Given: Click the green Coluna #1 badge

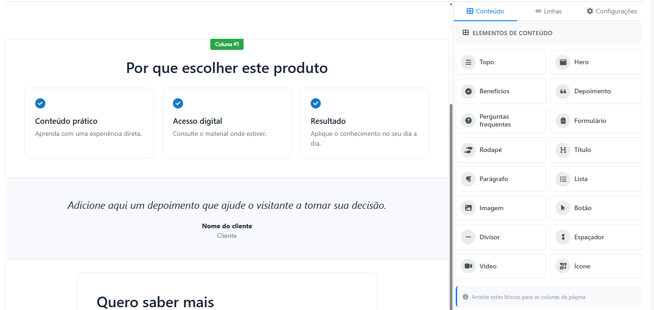Looking at the screenshot, I should point(227,44).
